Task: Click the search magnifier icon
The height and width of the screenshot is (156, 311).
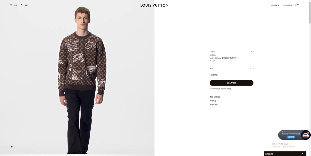Action: pyautogui.click(x=22, y=5)
